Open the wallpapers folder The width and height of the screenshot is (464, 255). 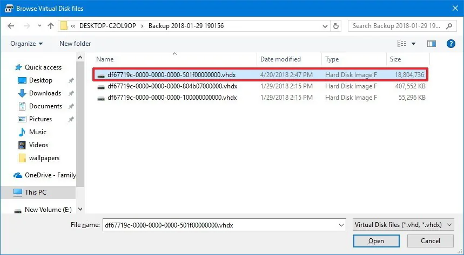44,158
